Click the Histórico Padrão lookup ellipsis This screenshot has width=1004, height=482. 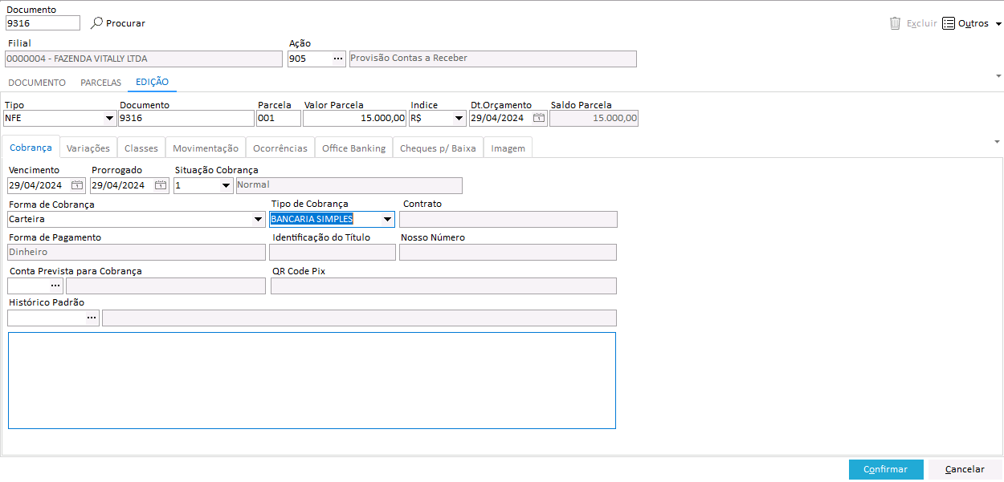pyautogui.click(x=92, y=318)
